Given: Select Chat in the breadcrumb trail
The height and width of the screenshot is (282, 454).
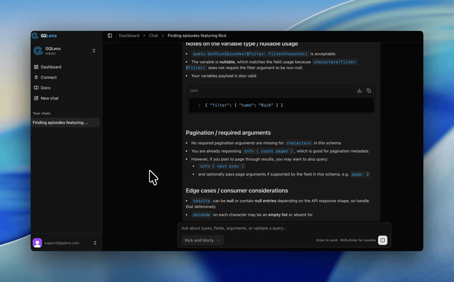Looking at the screenshot, I should [x=153, y=35].
